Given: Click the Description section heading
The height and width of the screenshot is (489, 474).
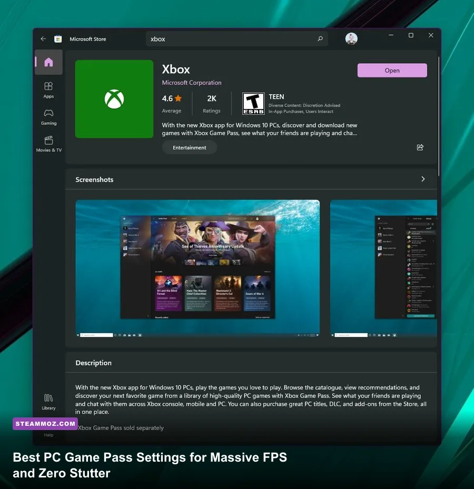Looking at the screenshot, I should click(93, 363).
